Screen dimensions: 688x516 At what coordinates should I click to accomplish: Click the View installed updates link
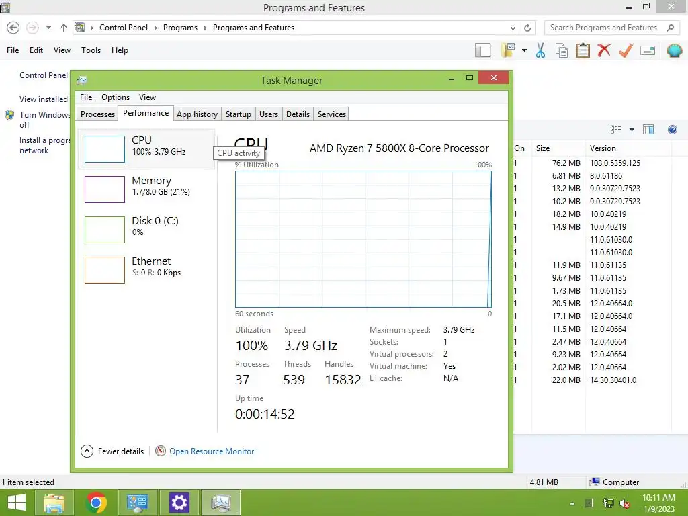point(44,99)
